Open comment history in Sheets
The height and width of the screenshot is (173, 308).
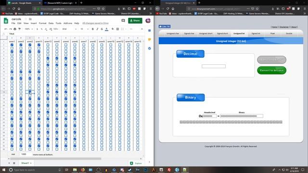click(x=123, y=20)
